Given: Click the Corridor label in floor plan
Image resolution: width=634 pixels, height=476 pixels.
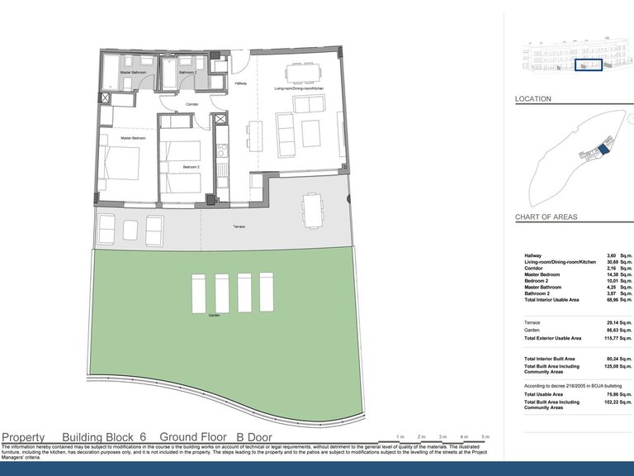Looking at the screenshot, I should point(192,104).
